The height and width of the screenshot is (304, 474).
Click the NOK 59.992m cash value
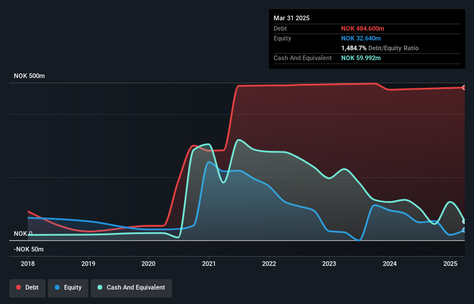361,58
